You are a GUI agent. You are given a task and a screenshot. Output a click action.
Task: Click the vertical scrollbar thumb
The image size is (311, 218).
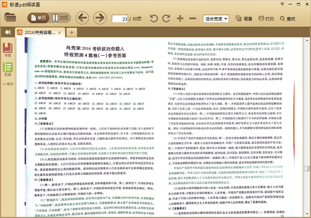tap(307, 168)
